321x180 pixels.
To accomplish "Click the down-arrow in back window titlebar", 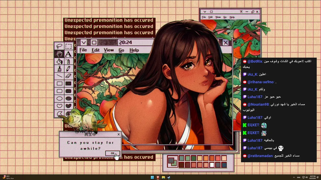I will 205,12.
